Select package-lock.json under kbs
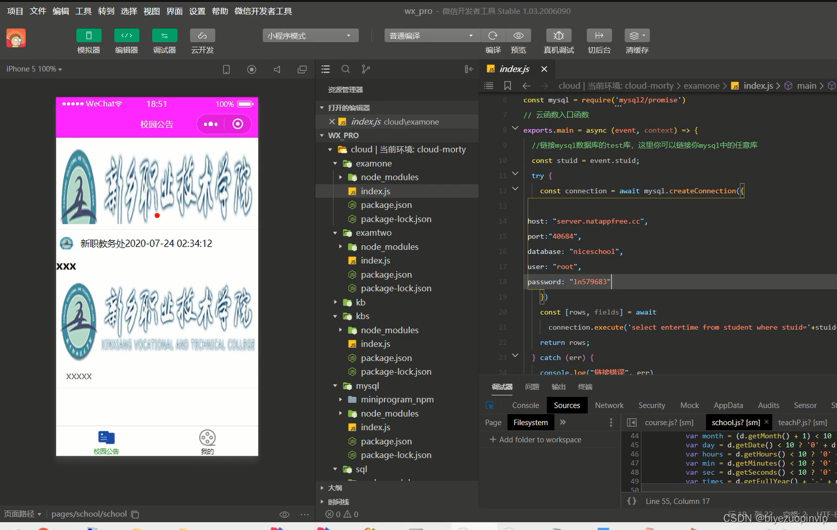Image resolution: width=837 pixels, height=530 pixels. [x=397, y=372]
